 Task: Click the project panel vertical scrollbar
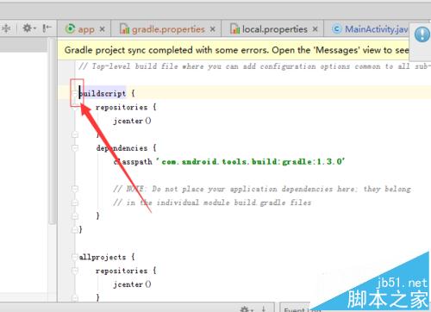coord(52,132)
